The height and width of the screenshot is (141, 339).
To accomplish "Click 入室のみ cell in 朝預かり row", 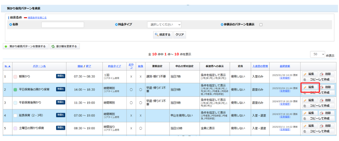I will [x=258, y=76].
